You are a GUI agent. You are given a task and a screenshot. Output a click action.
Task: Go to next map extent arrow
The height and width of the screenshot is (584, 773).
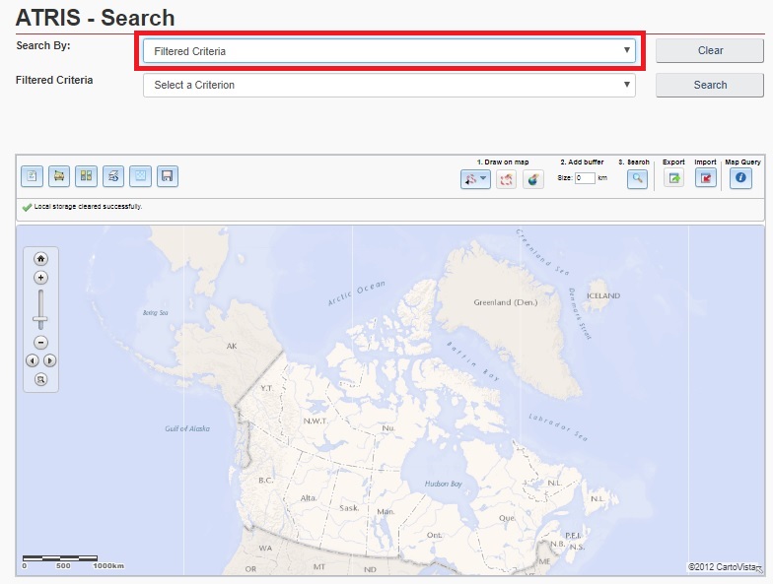click(x=49, y=360)
